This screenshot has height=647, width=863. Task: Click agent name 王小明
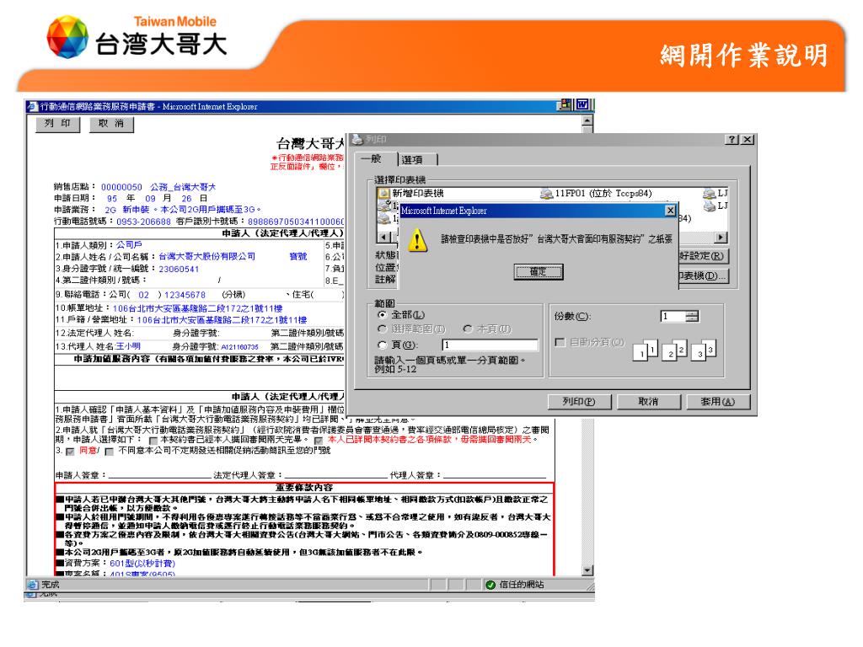(128, 346)
